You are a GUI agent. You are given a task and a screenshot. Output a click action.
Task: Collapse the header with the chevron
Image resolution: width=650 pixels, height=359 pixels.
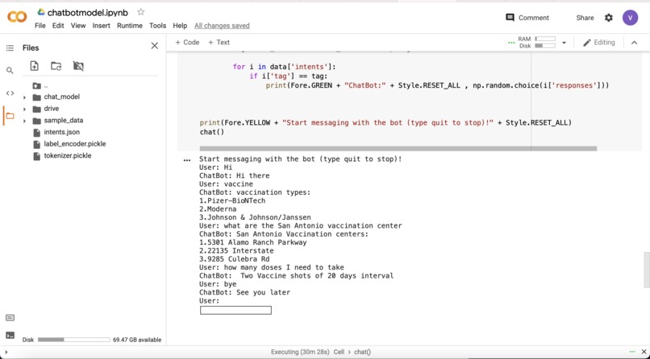634,43
